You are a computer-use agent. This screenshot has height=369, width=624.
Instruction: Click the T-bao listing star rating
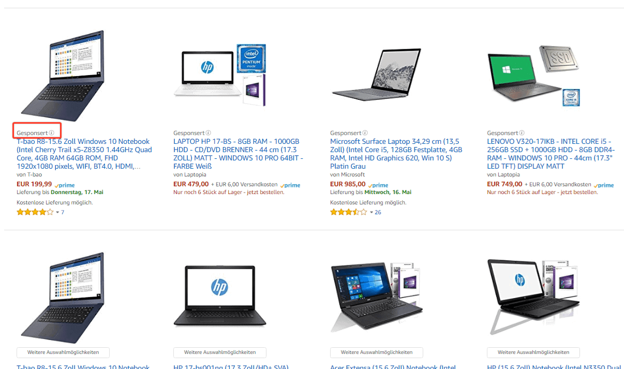35,212
